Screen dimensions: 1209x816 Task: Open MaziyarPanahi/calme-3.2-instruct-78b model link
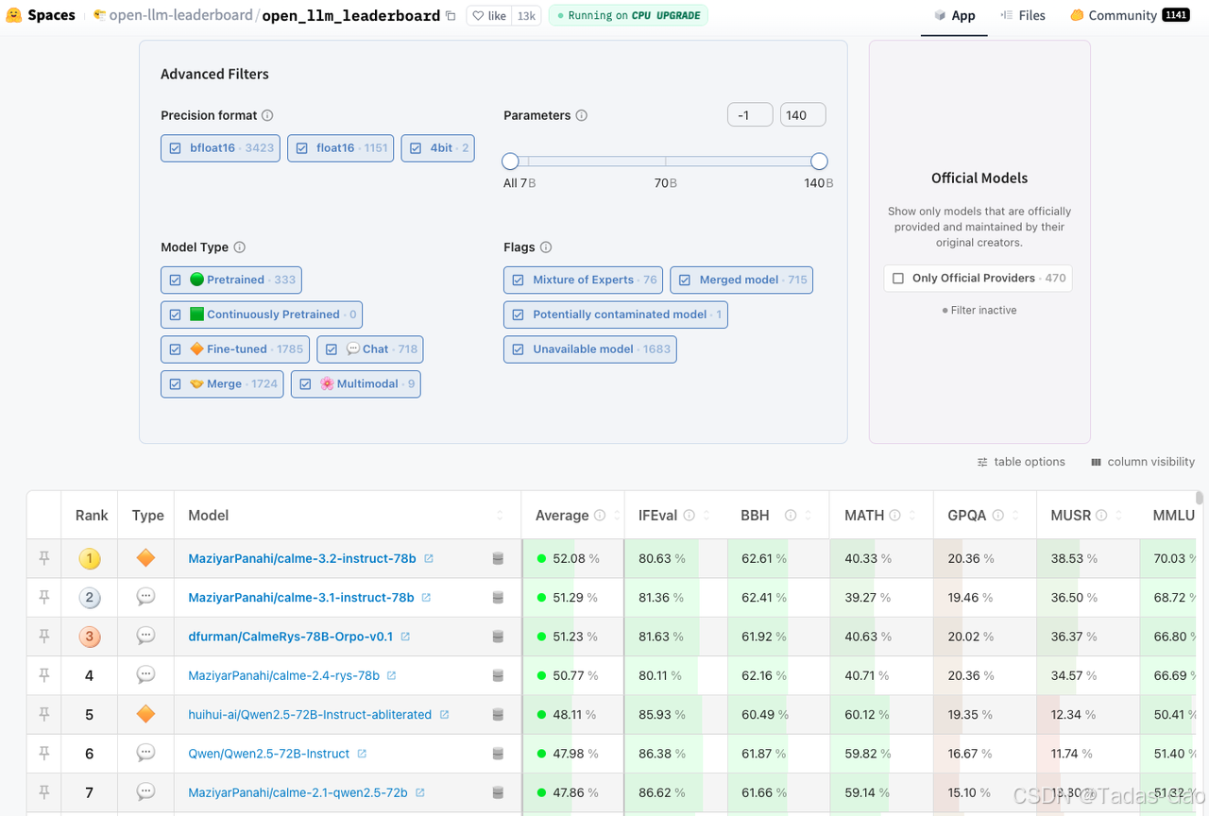302,558
